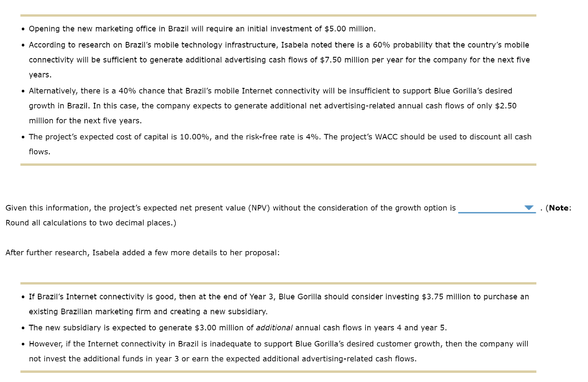Select the 'After further research' paragraph
The width and height of the screenshot is (588, 382).
tap(141, 252)
